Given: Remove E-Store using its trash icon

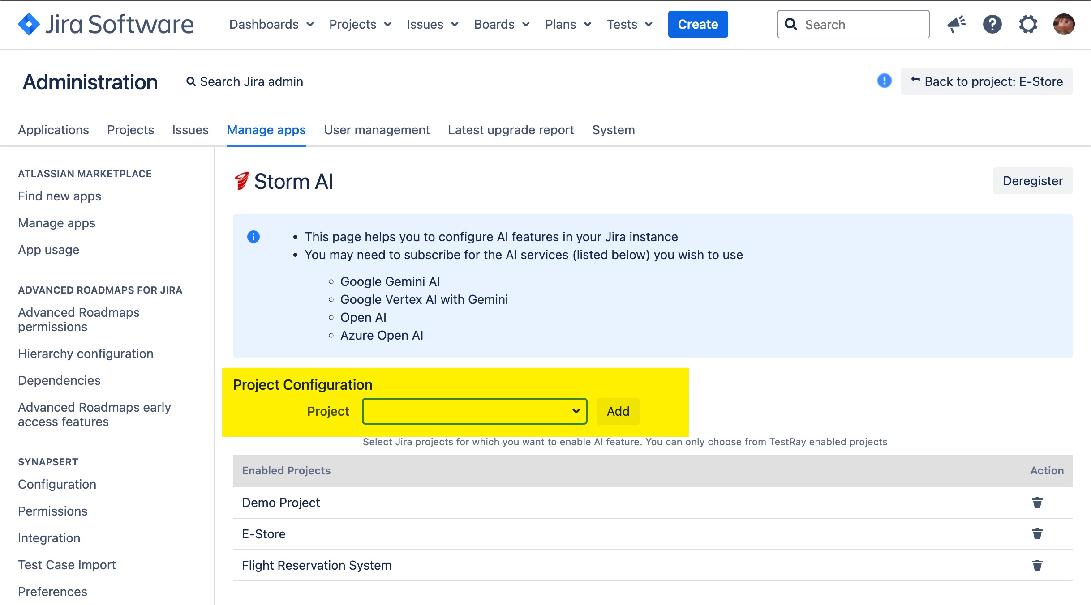Looking at the screenshot, I should tap(1038, 533).
